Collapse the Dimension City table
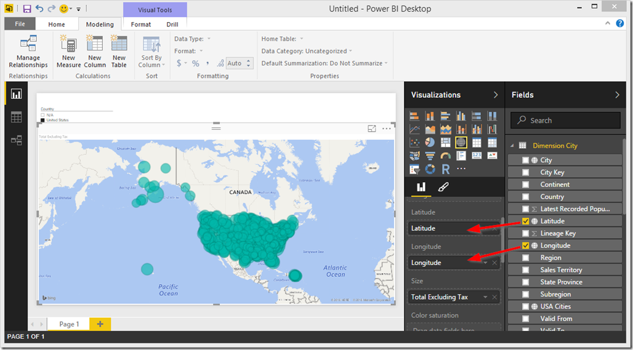Screen dimensions: 633x350 512,146
